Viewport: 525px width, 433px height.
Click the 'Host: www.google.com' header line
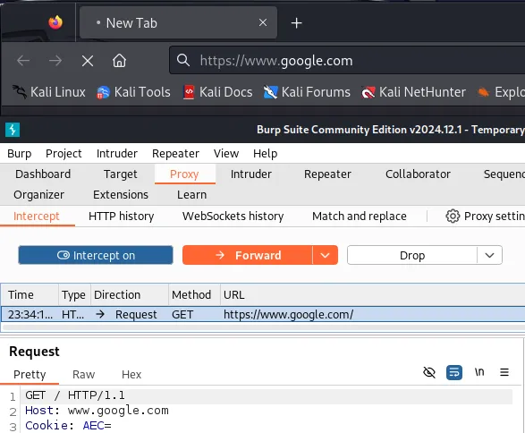coord(97,411)
